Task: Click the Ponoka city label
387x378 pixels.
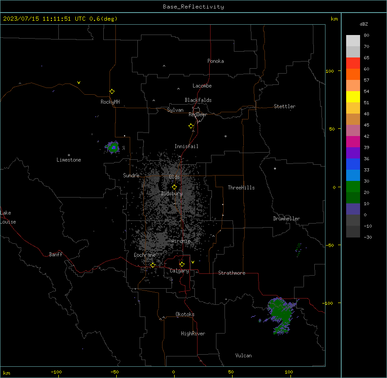Action: (x=215, y=61)
